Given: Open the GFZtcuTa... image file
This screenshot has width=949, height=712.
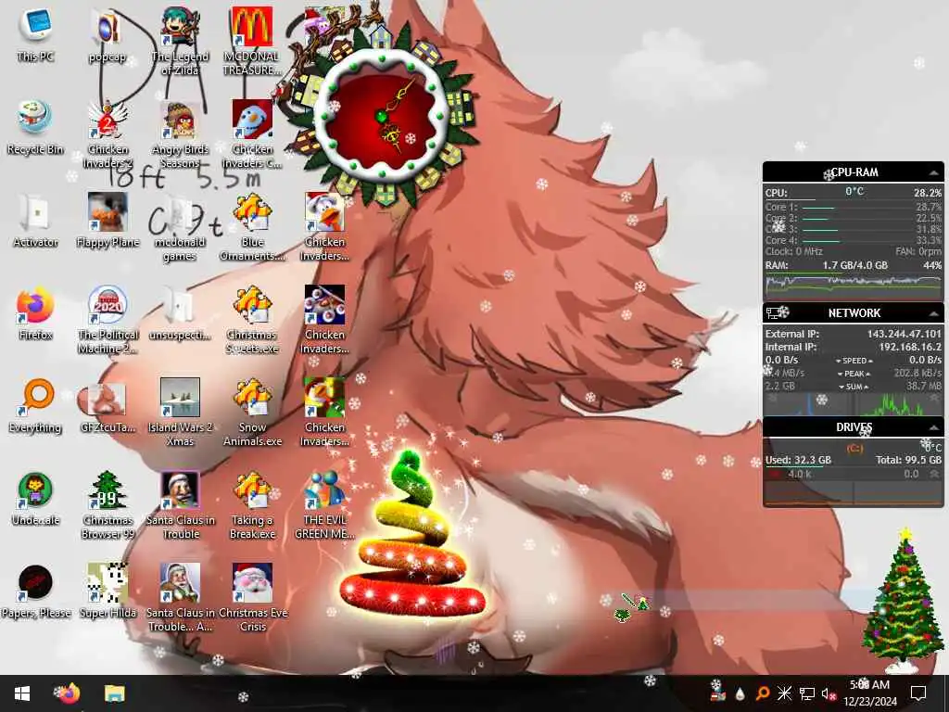Looking at the screenshot, I should (108, 406).
